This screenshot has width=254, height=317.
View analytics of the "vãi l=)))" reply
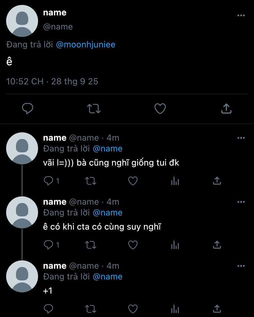click(175, 181)
